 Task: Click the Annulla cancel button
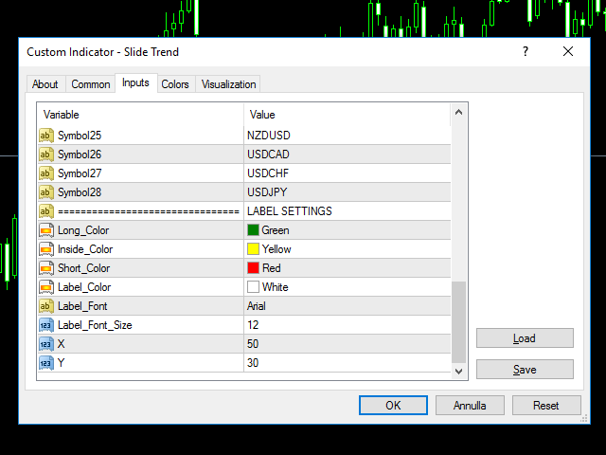coord(470,405)
